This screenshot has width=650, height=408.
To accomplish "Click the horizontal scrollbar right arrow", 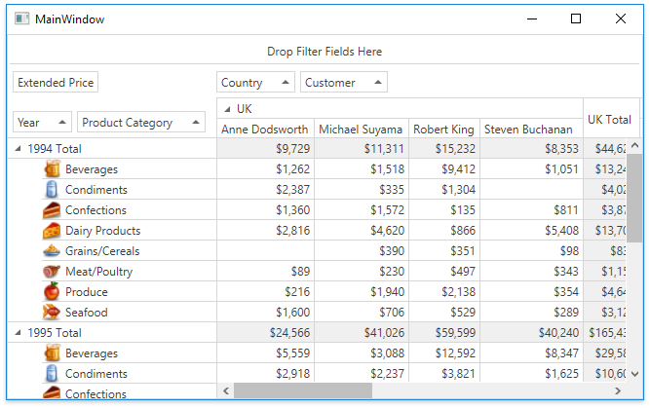I will tap(618, 390).
